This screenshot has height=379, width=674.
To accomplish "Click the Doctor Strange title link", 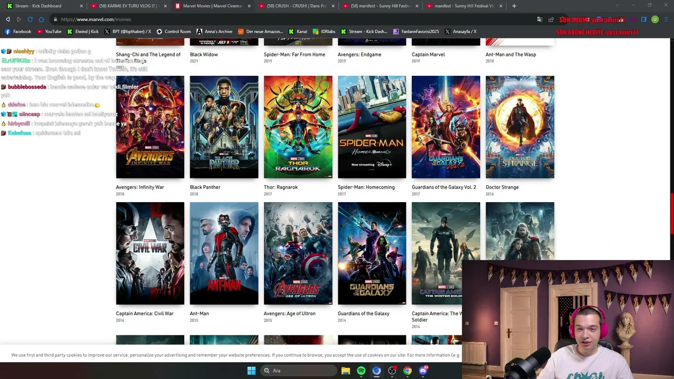I will (502, 187).
